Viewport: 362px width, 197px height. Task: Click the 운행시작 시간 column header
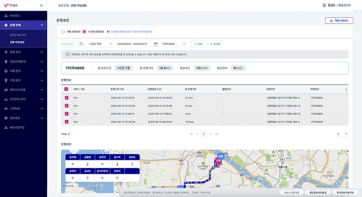pos(117,89)
